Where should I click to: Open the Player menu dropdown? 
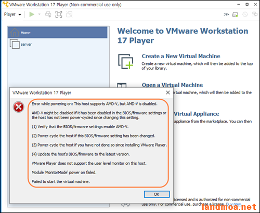[12, 14]
